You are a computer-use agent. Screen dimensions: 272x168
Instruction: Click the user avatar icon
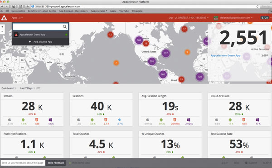pyautogui.click(x=216, y=18)
